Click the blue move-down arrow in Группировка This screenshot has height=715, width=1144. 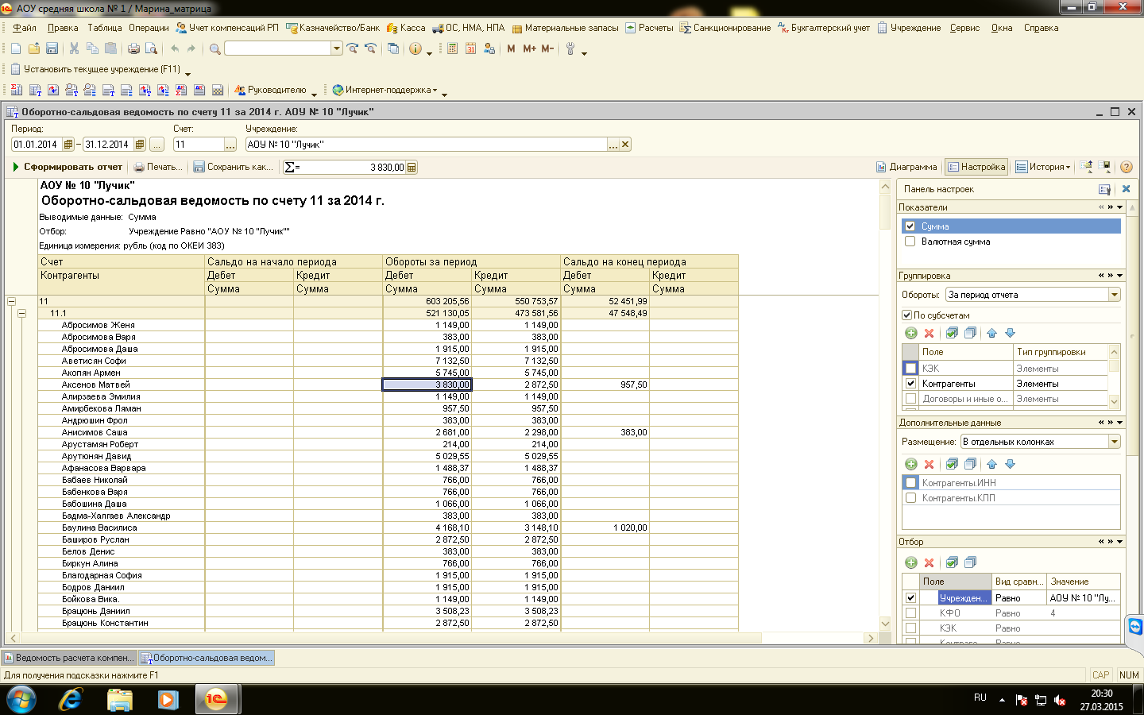tap(1010, 333)
